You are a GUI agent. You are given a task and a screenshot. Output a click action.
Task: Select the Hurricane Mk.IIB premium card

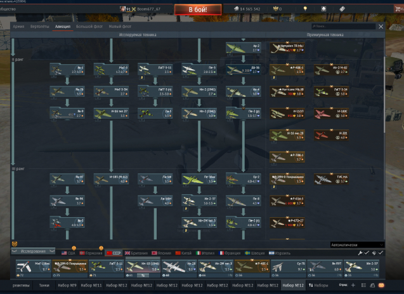click(x=287, y=91)
